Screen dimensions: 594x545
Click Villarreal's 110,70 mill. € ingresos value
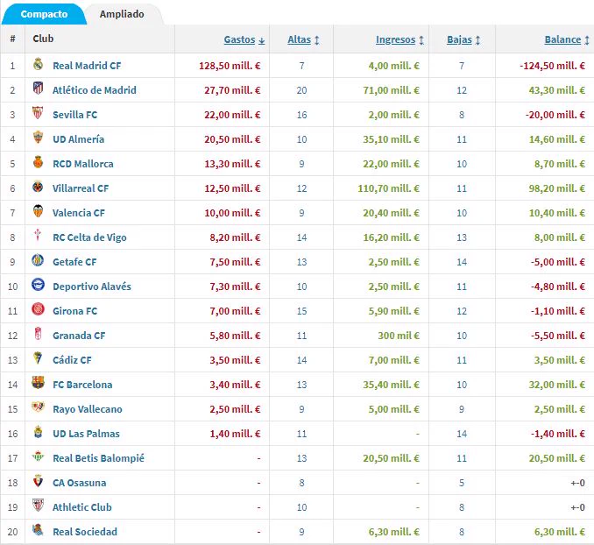click(x=389, y=188)
